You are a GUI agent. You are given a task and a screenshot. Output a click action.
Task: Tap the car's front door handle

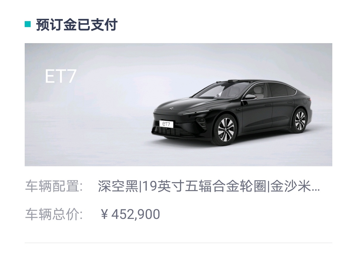point(268,105)
